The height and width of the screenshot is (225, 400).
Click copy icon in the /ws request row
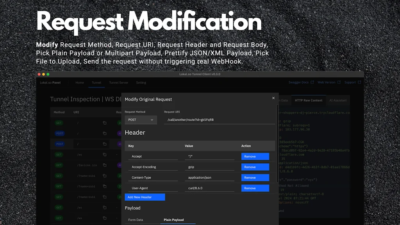[x=104, y=155]
